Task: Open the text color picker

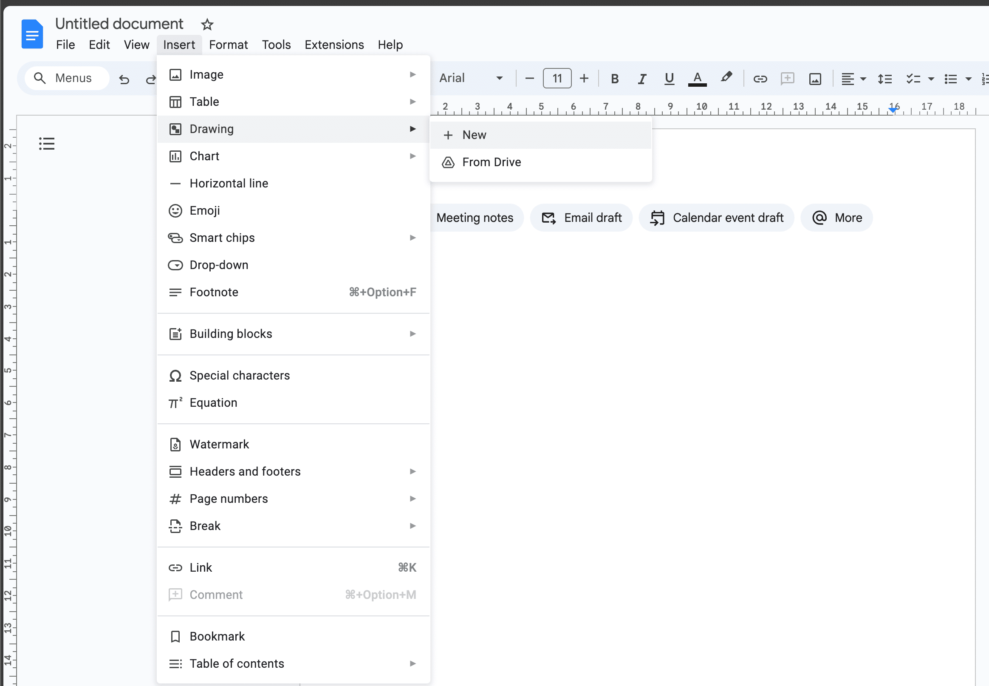Action: pos(697,79)
